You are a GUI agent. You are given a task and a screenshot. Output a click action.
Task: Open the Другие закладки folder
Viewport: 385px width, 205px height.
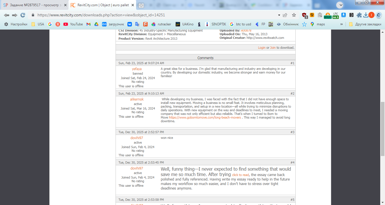pos(365,24)
